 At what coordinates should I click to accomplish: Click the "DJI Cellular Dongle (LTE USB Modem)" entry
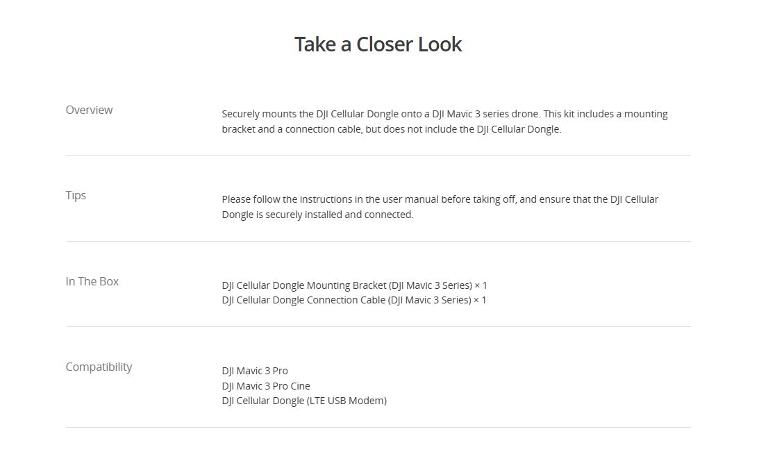[304, 401]
